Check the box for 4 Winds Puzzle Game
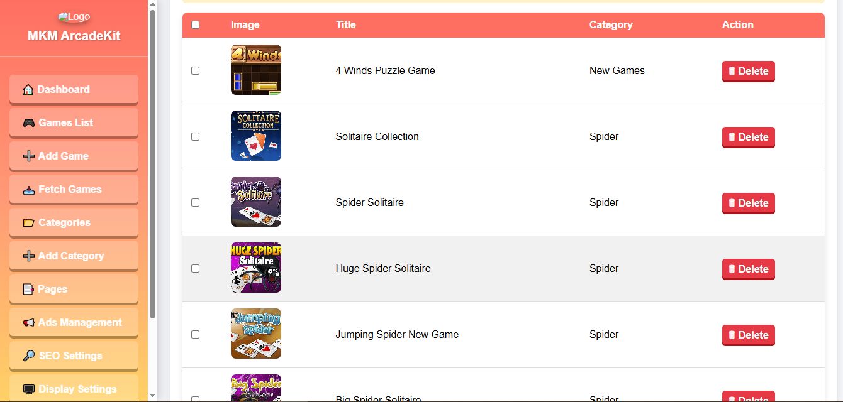This screenshot has height=402, width=843. click(195, 71)
